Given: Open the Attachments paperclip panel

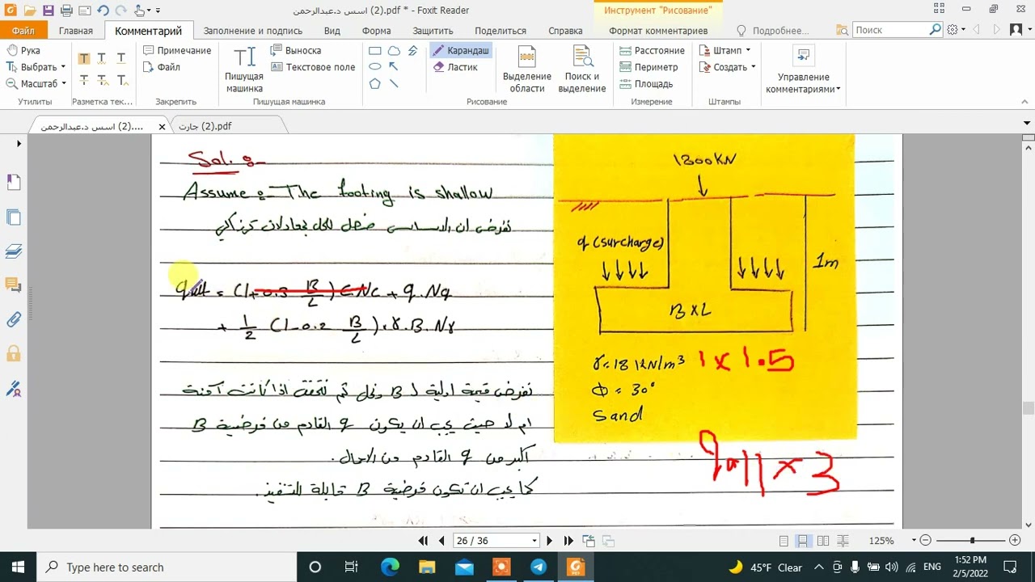Looking at the screenshot, I should 14,319.
